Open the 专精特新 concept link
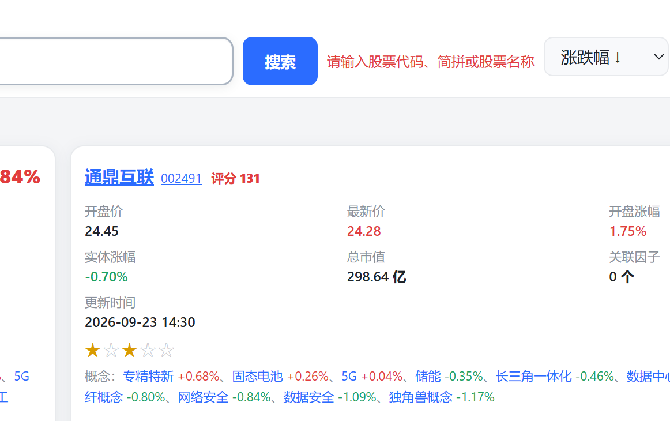Viewport: 670px width, 421px height. click(x=148, y=377)
